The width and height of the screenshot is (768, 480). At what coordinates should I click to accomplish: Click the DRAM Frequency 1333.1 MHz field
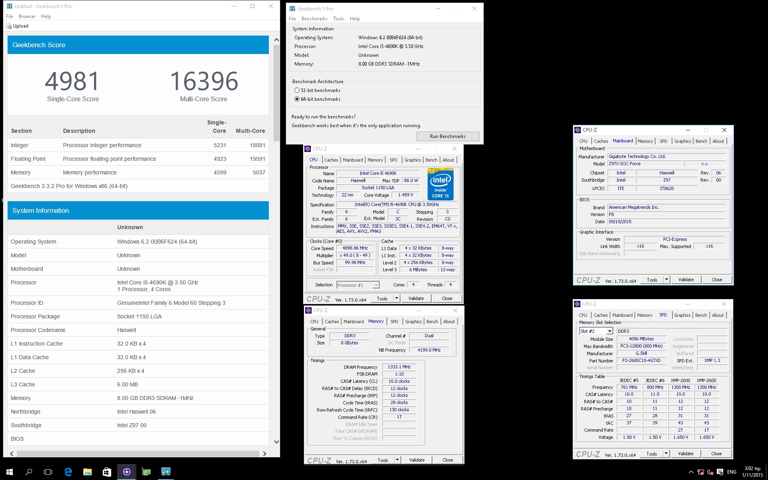pos(399,367)
